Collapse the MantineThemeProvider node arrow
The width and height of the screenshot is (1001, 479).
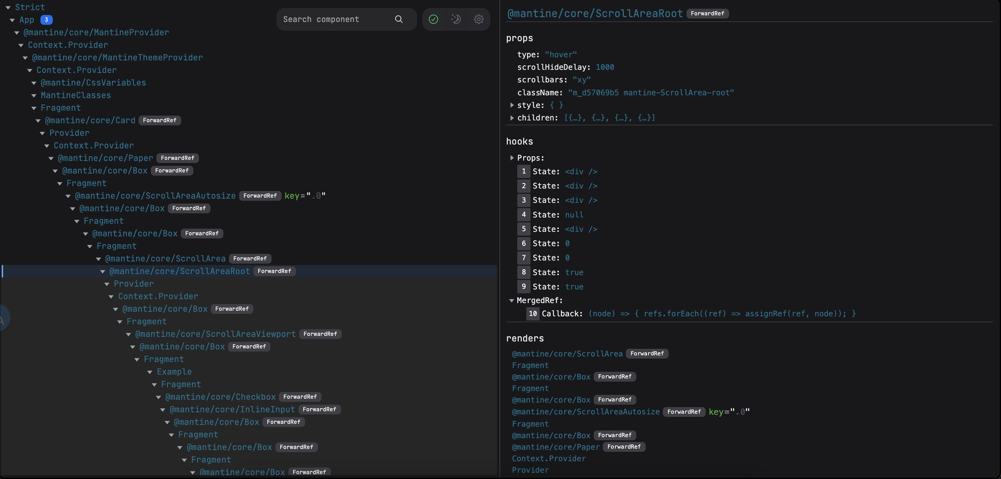(x=25, y=58)
